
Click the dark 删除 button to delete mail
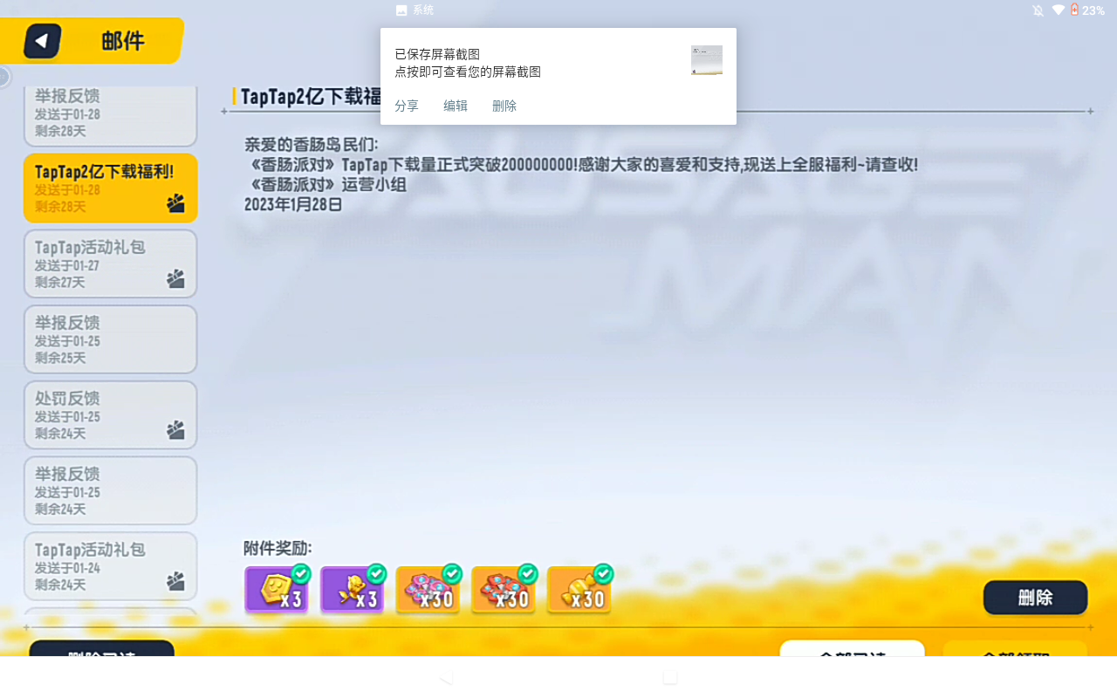1036,598
